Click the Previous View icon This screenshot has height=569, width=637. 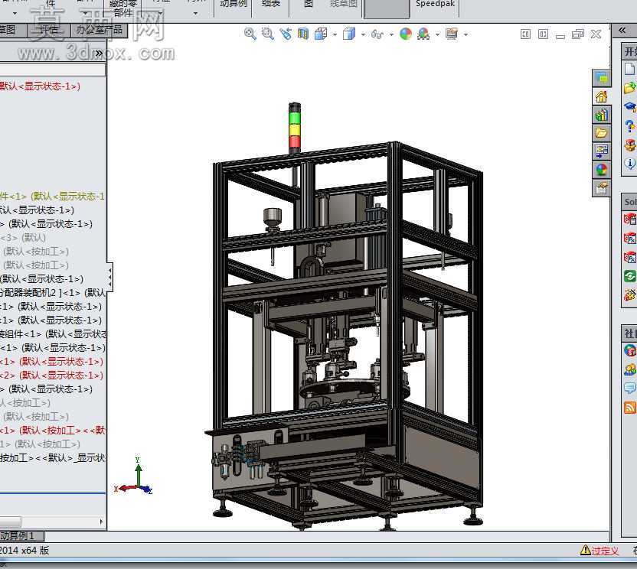pos(286,34)
